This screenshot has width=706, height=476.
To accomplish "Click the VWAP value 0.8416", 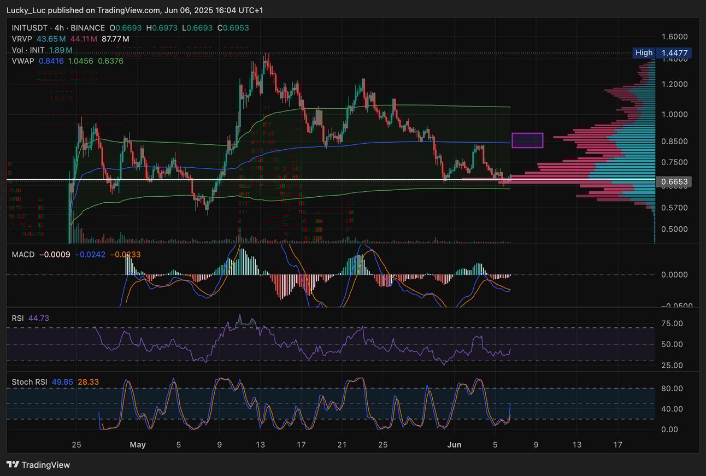I will [x=51, y=61].
